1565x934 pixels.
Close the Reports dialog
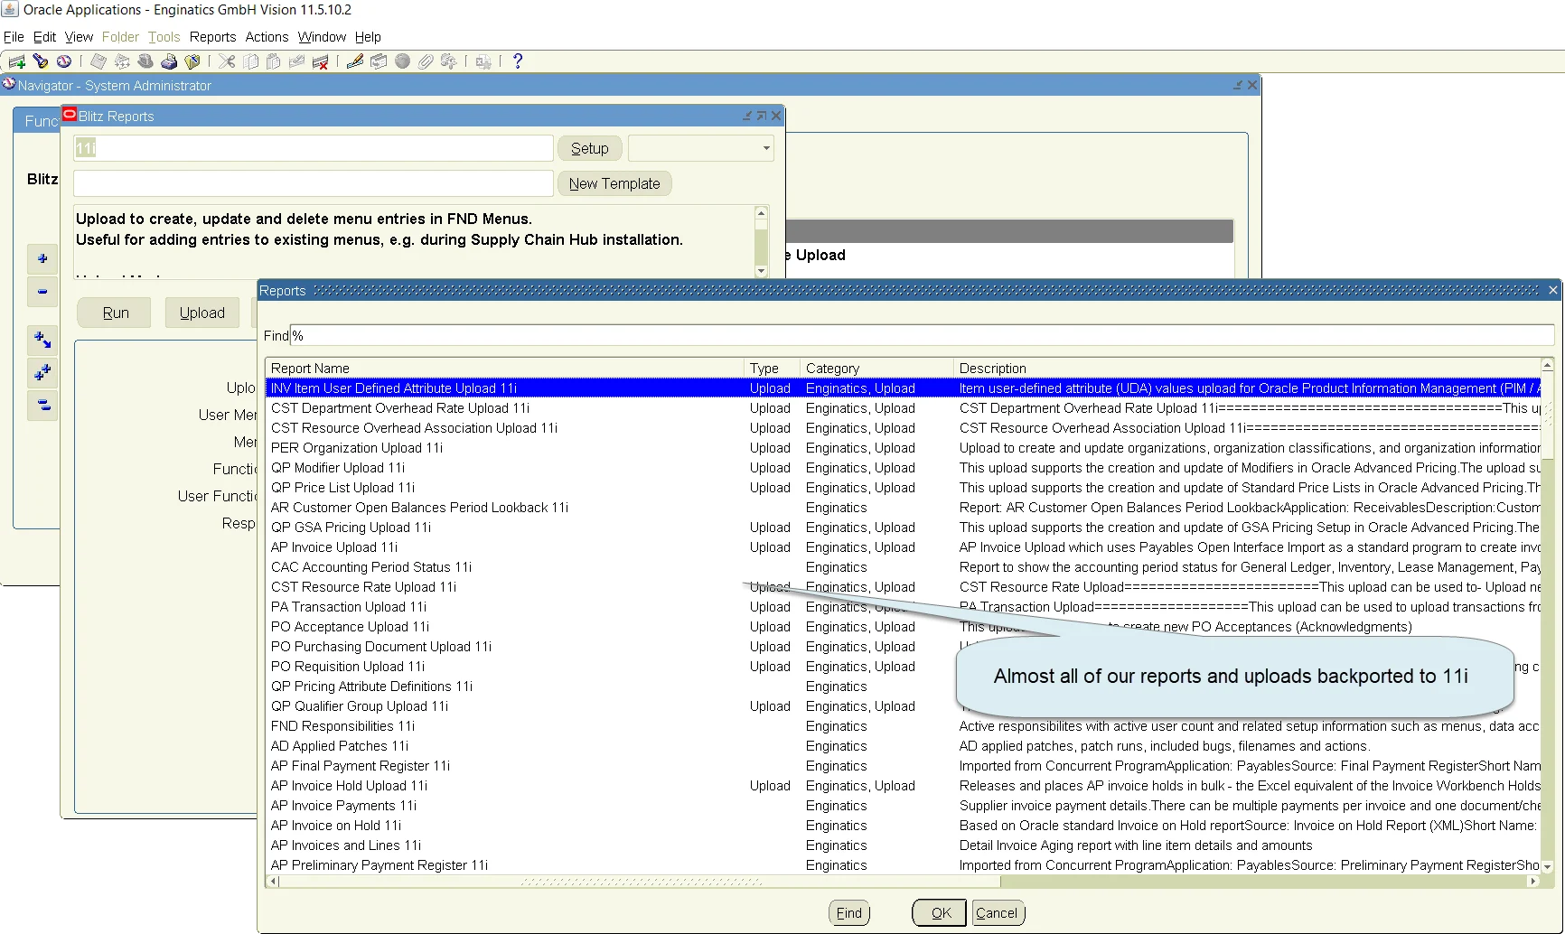[x=1553, y=290]
